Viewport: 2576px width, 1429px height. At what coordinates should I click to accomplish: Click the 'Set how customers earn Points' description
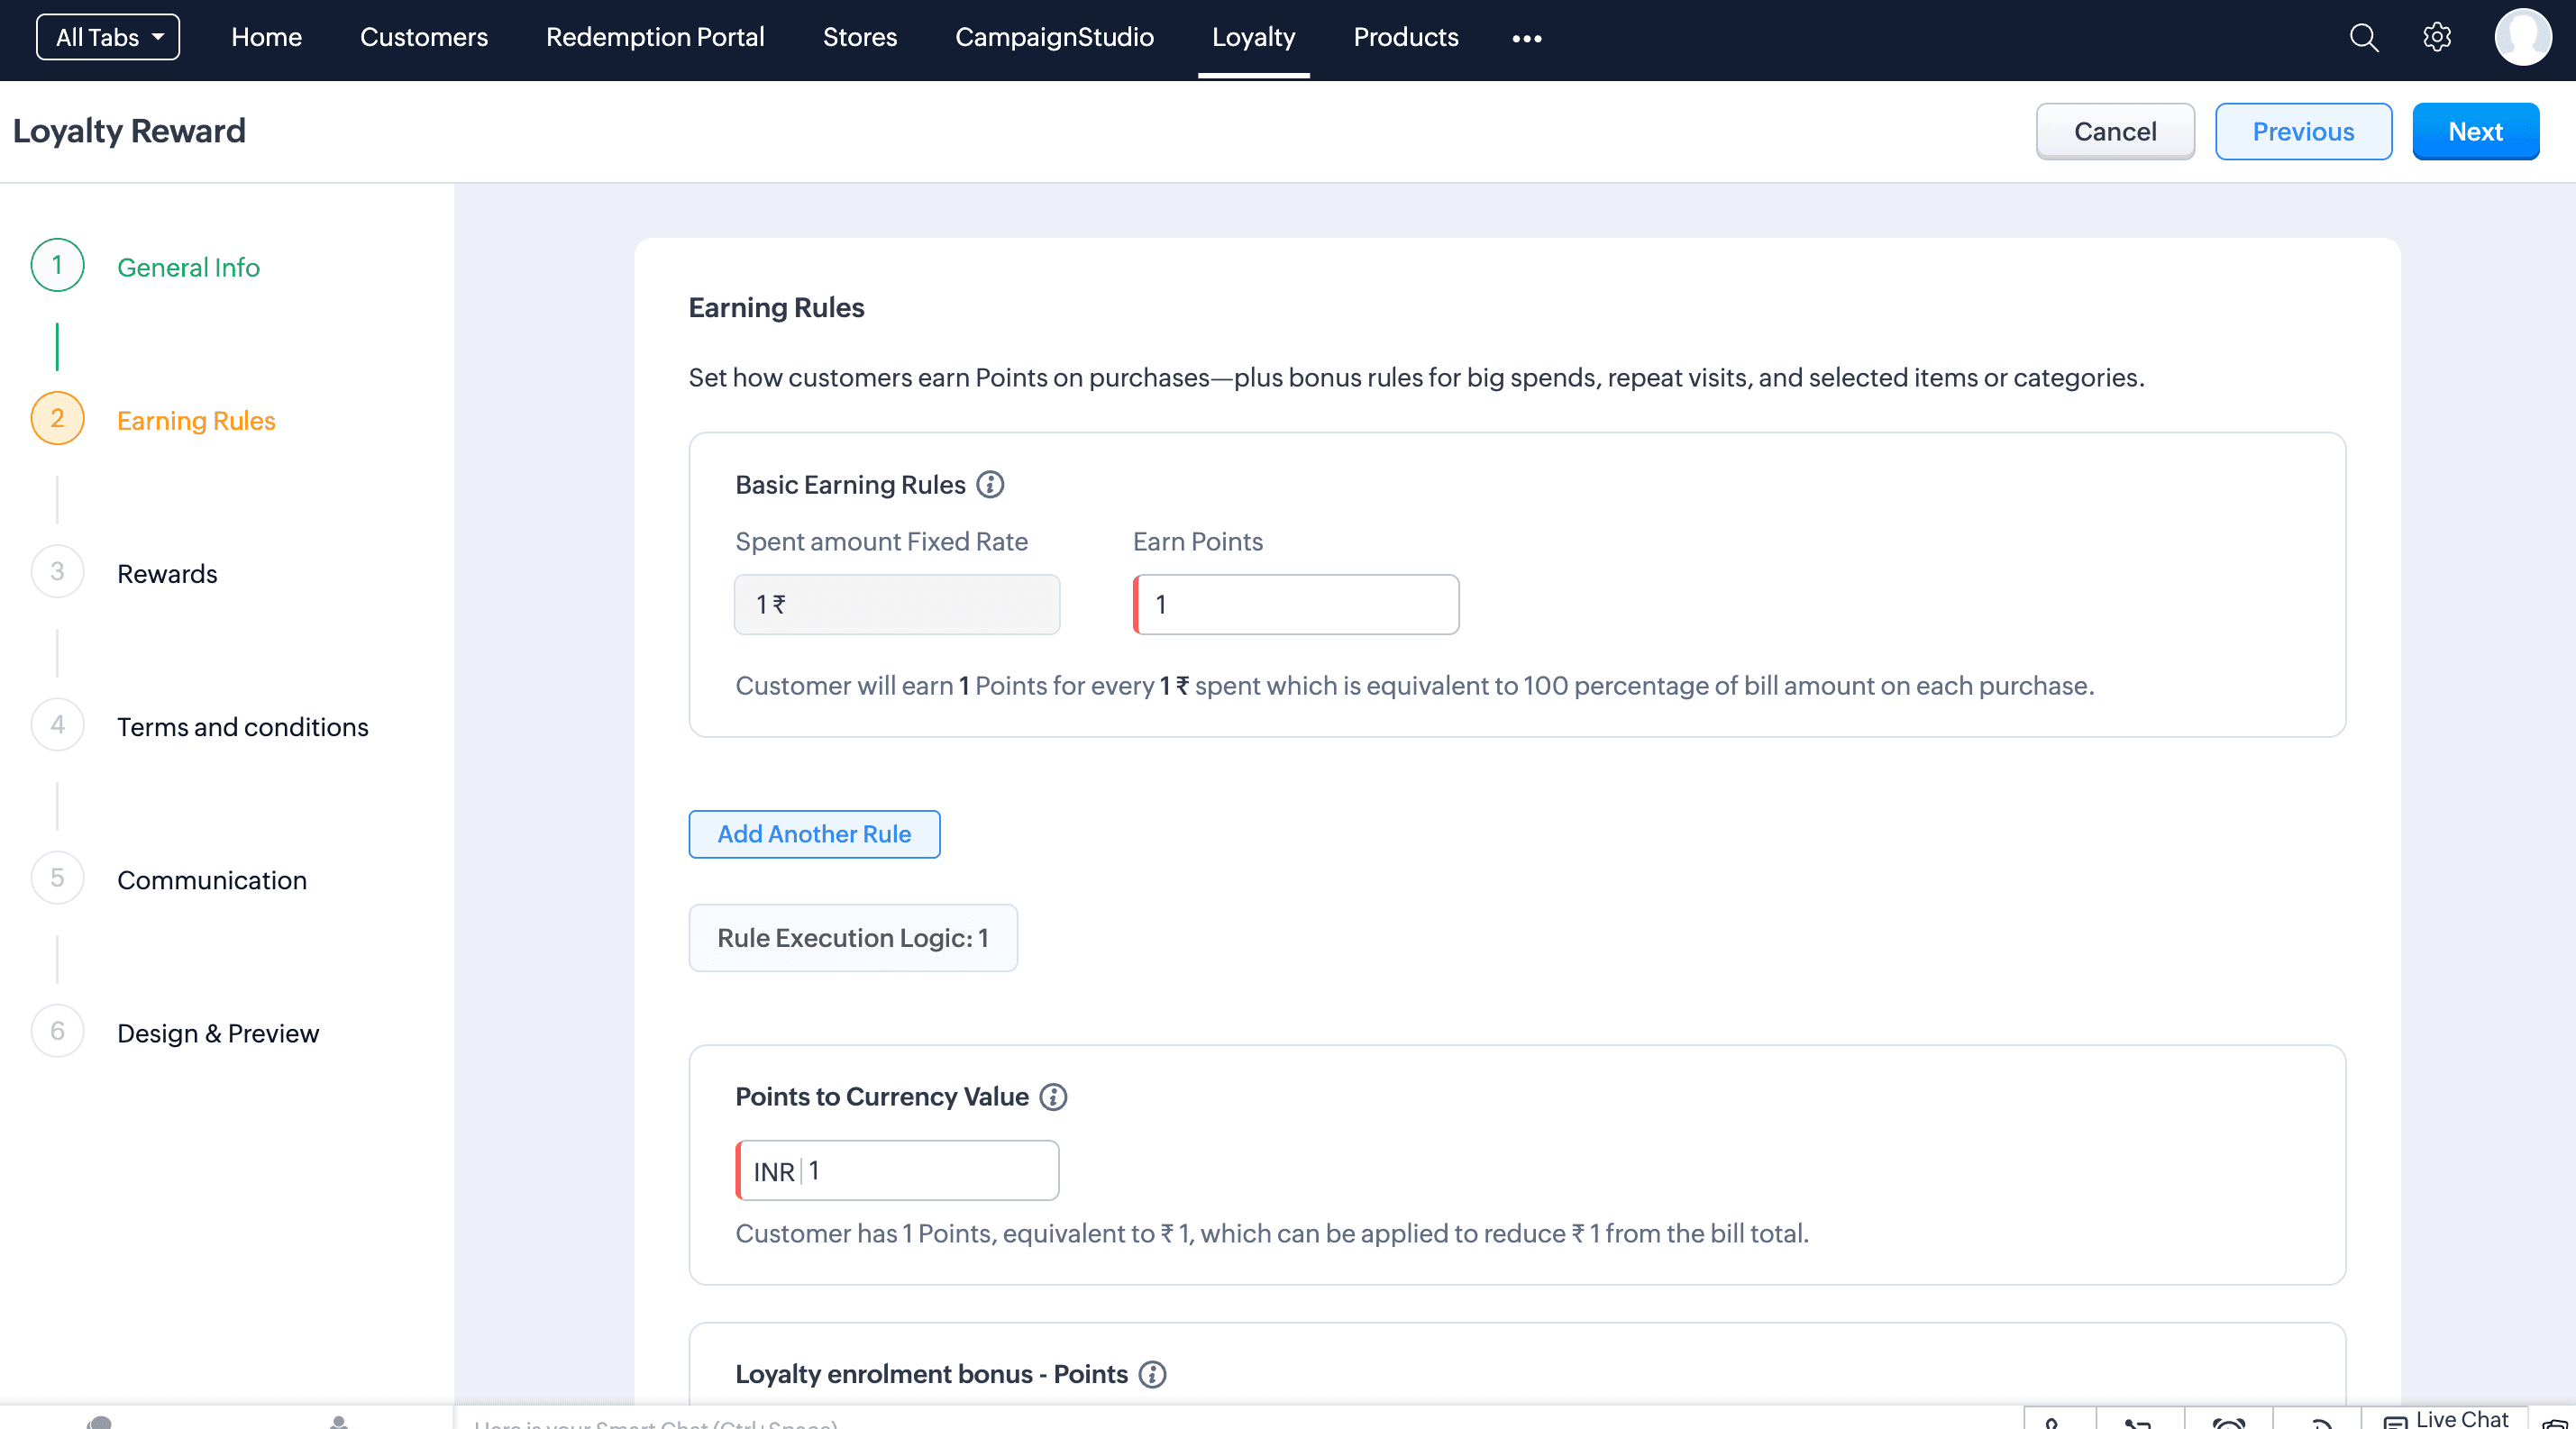click(x=1416, y=378)
